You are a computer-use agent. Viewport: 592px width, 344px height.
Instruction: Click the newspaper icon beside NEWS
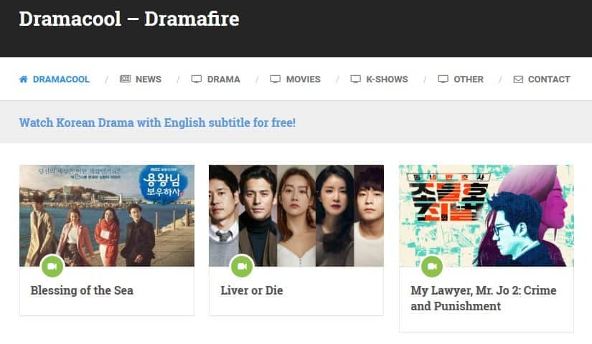[x=125, y=79]
